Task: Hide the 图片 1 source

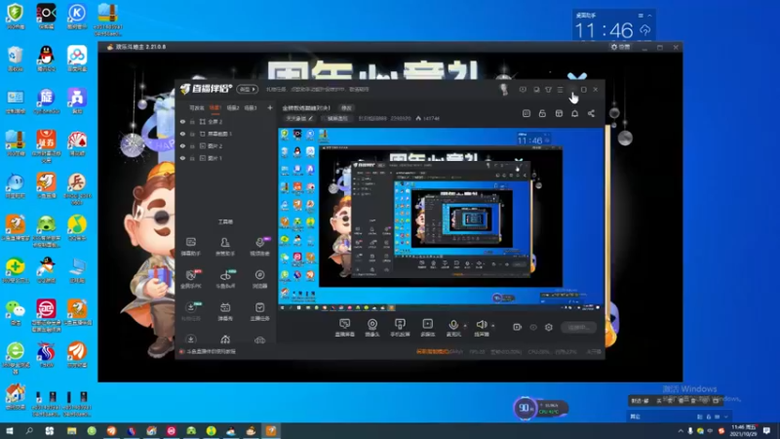Action: tap(182, 158)
